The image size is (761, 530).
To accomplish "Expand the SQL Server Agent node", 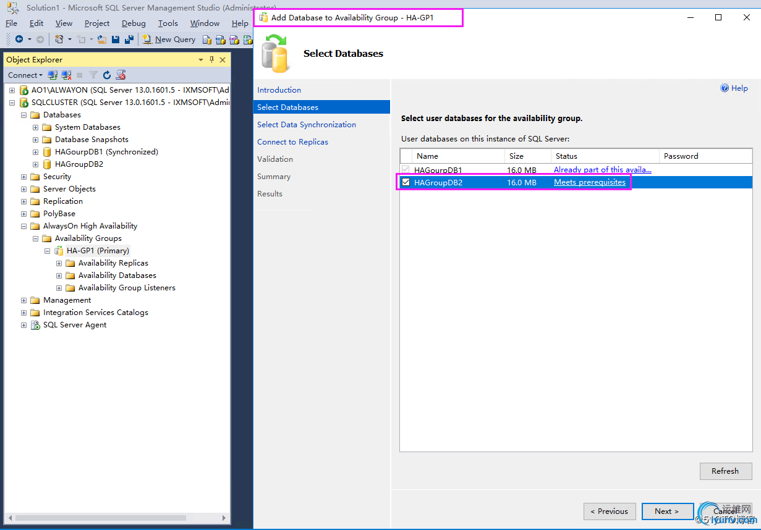I will (23, 325).
